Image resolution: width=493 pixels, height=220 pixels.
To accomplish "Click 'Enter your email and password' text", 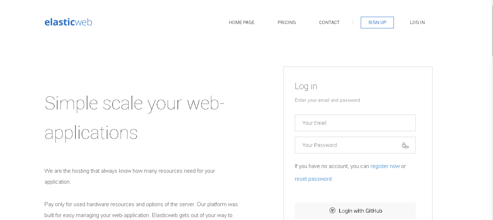I will [x=327, y=100].
